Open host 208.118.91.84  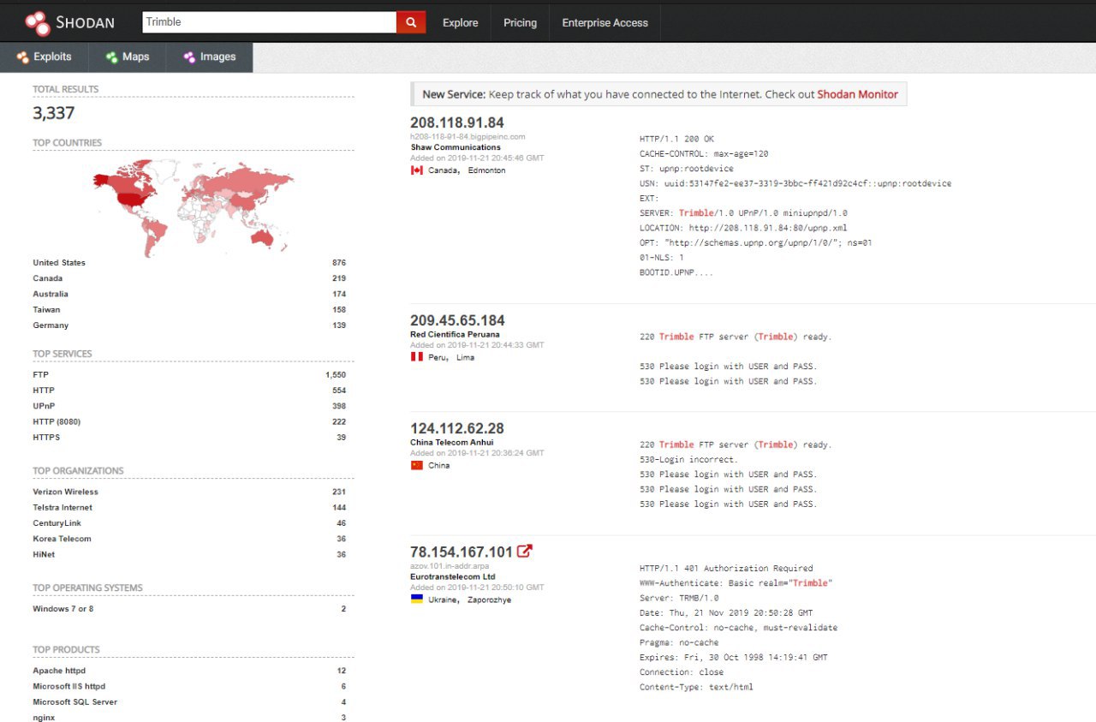[457, 122]
